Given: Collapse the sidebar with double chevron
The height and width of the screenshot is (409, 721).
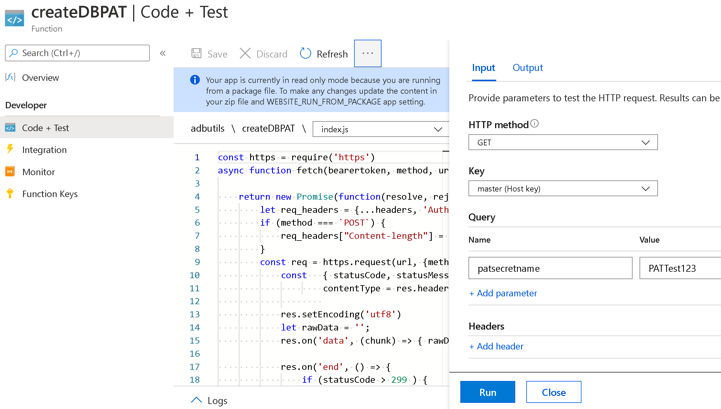Looking at the screenshot, I should coord(163,53).
